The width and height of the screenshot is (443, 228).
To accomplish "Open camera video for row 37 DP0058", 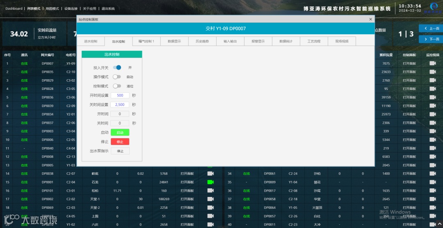I will click(433, 199).
